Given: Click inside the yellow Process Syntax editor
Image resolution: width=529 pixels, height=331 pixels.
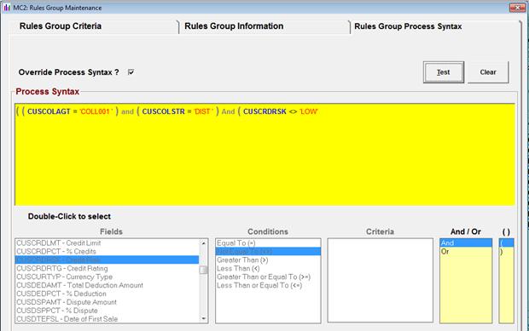Looking at the screenshot, I should [x=264, y=155].
